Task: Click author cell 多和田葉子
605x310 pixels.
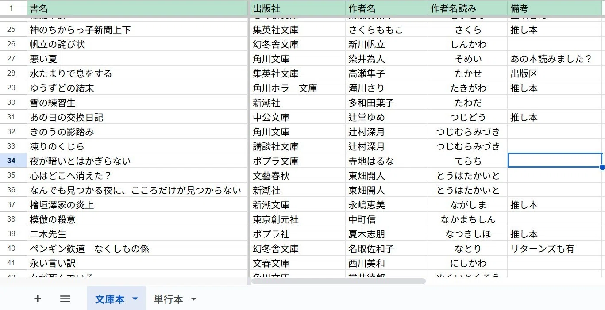Action: (387, 103)
